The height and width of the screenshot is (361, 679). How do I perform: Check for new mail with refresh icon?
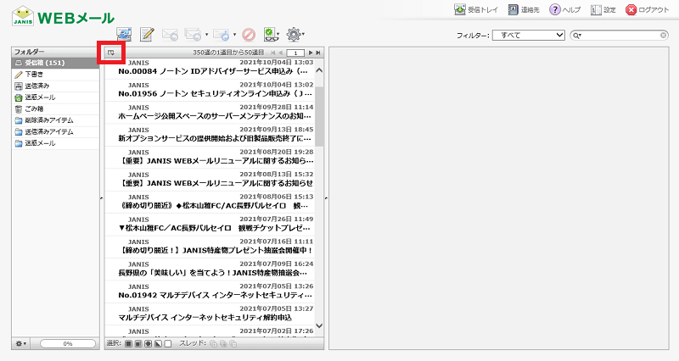tap(124, 34)
